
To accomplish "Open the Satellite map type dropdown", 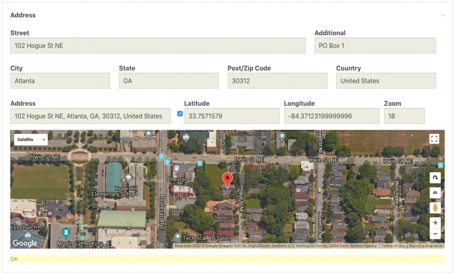I will [x=31, y=140].
